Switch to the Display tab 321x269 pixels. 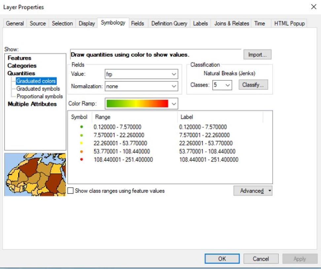(87, 23)
